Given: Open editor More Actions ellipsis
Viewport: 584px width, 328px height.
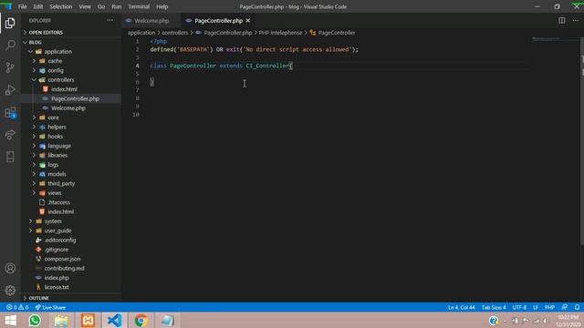Looking at the screenshot, I should [576, 20].
